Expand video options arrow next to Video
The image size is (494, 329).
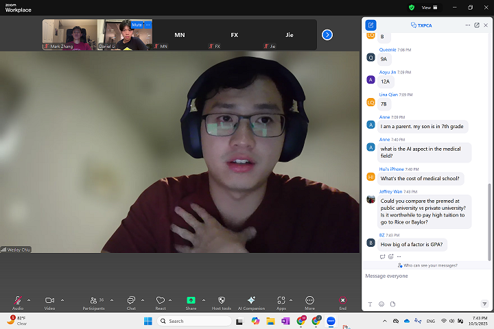click(62, 300)
